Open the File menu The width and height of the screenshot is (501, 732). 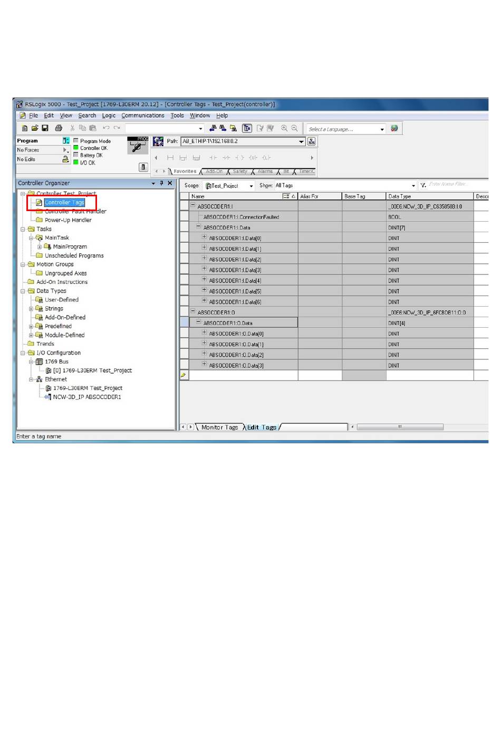[x=33, y=116]
